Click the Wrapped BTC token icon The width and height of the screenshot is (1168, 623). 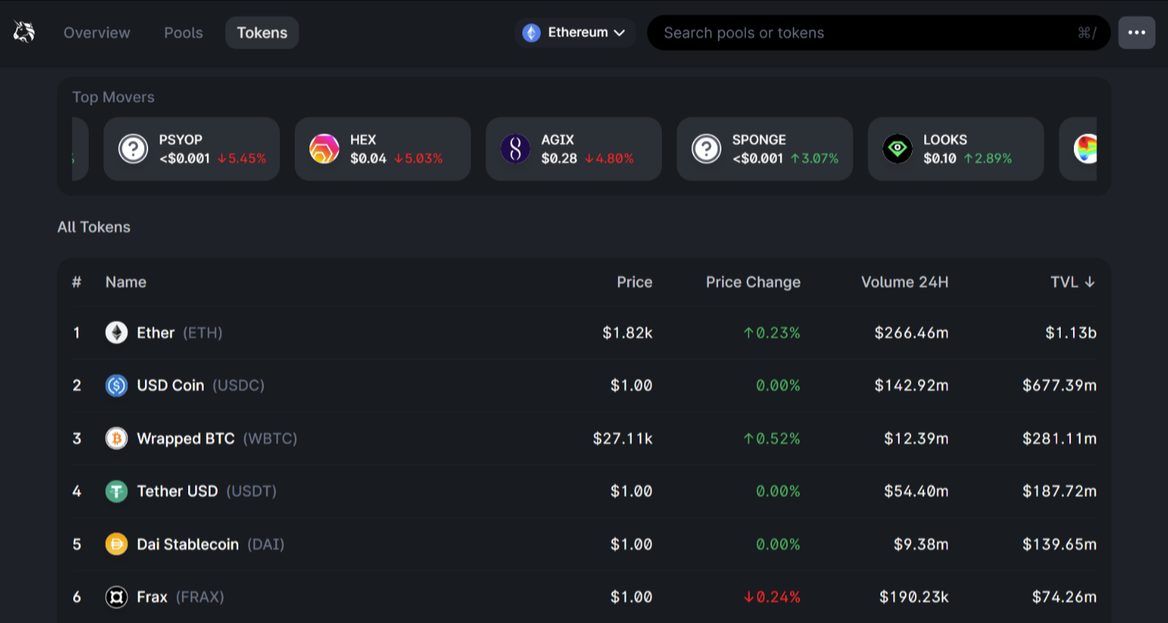tap(116, 438)
